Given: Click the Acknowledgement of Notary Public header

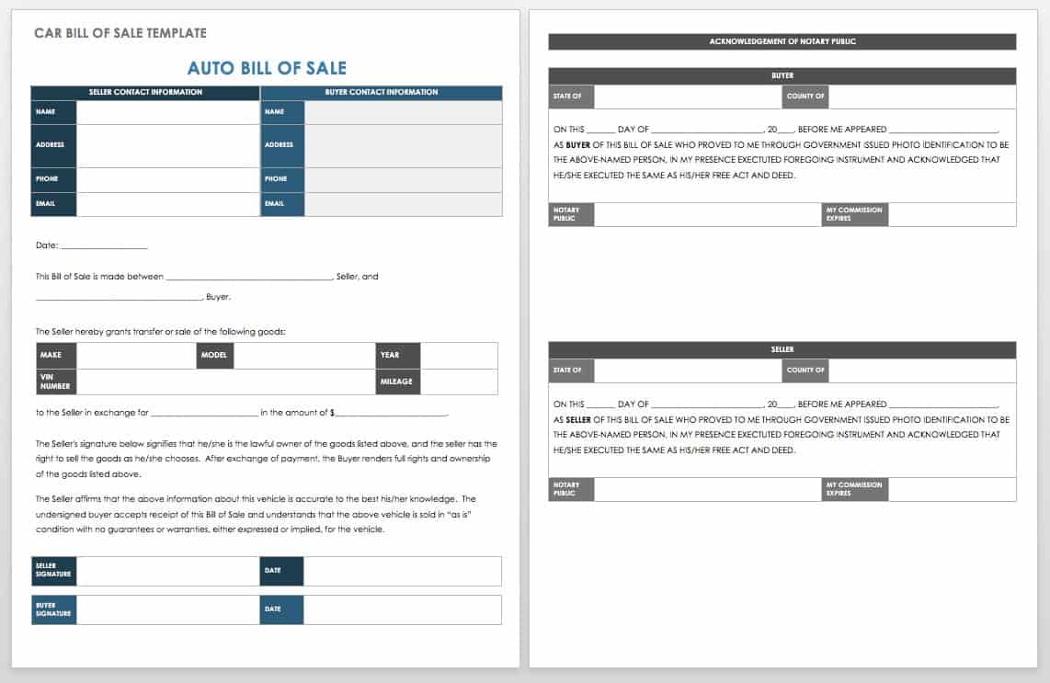Looking at the screenshot, I should click(x=782, y=41).
